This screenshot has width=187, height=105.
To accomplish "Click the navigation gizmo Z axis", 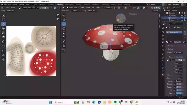I will click(121, 15).
